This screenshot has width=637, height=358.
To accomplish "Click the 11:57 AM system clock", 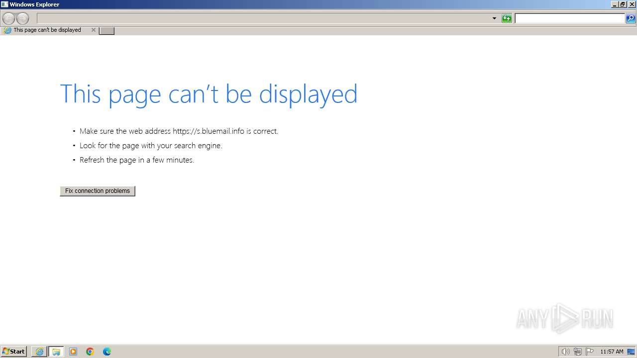I will coord(612,352).
